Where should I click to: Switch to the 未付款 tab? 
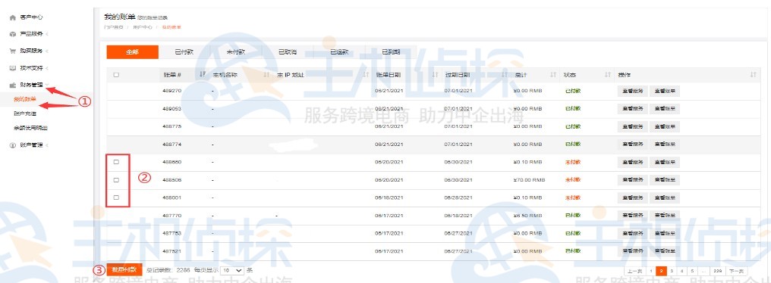coord(236,52)
